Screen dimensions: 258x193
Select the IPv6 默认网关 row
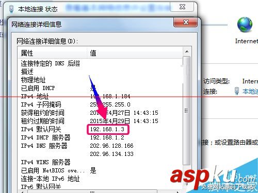pyautogui.click(x=100, y=186)
